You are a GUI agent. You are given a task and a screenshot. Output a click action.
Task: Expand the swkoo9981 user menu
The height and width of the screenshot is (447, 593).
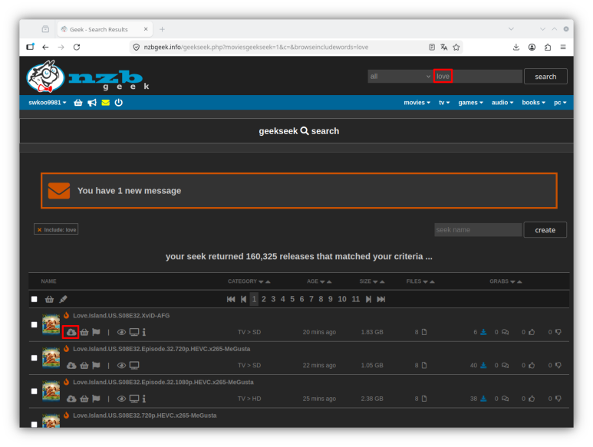tap(48, 103)
